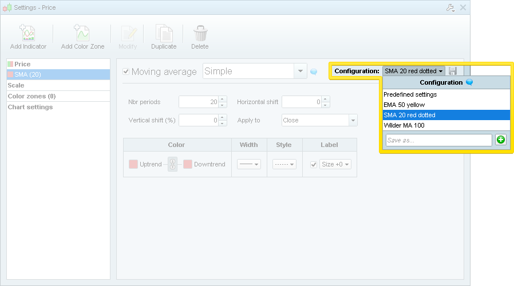Click the Add Color Zone icon

82,34
